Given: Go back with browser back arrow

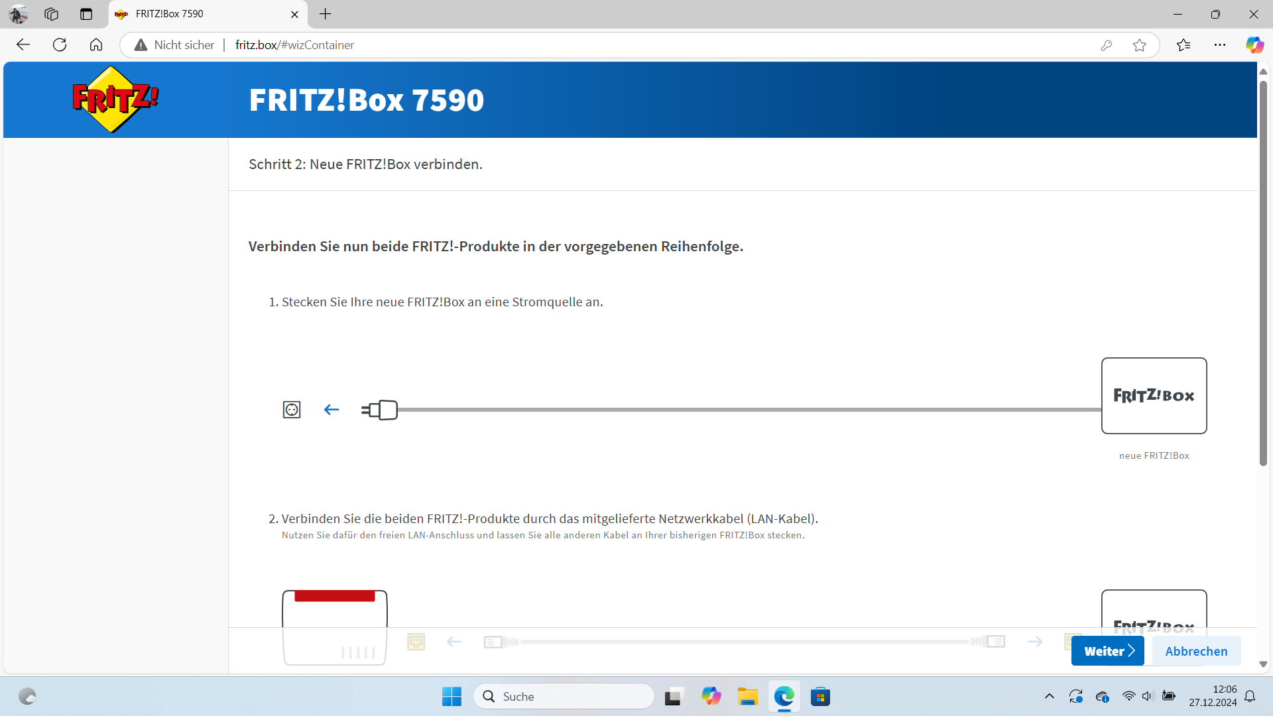Looking at the screenshot, I should click(23, 45).
